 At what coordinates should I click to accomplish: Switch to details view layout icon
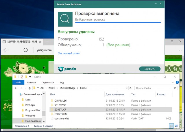(171, 126)
